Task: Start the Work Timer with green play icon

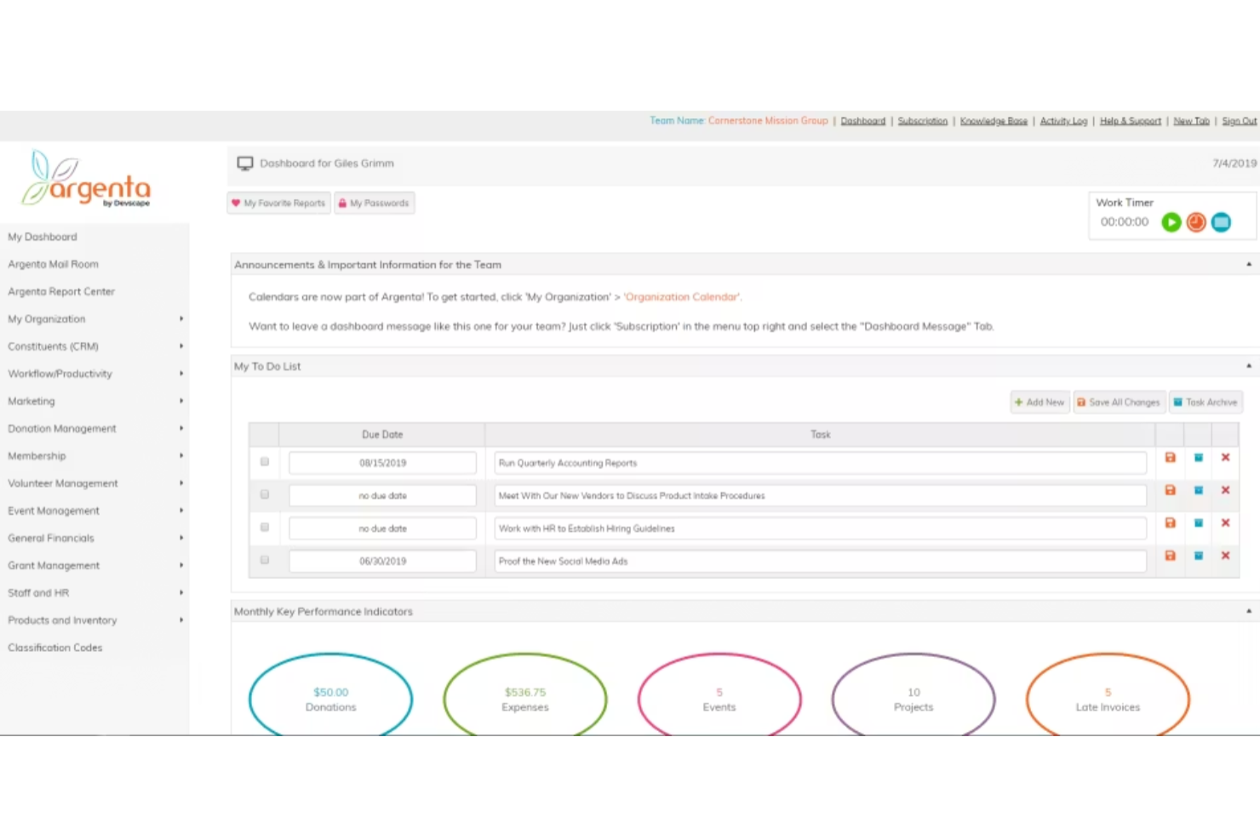Action: click(1171, 222)
